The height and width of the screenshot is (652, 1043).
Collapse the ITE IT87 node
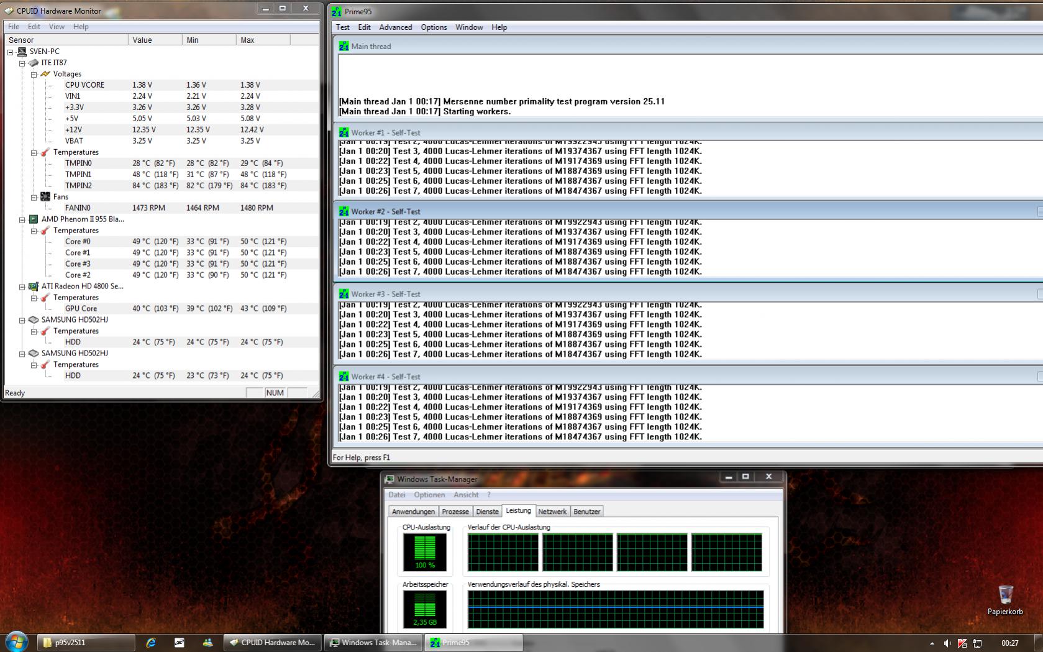pos(22,63)
